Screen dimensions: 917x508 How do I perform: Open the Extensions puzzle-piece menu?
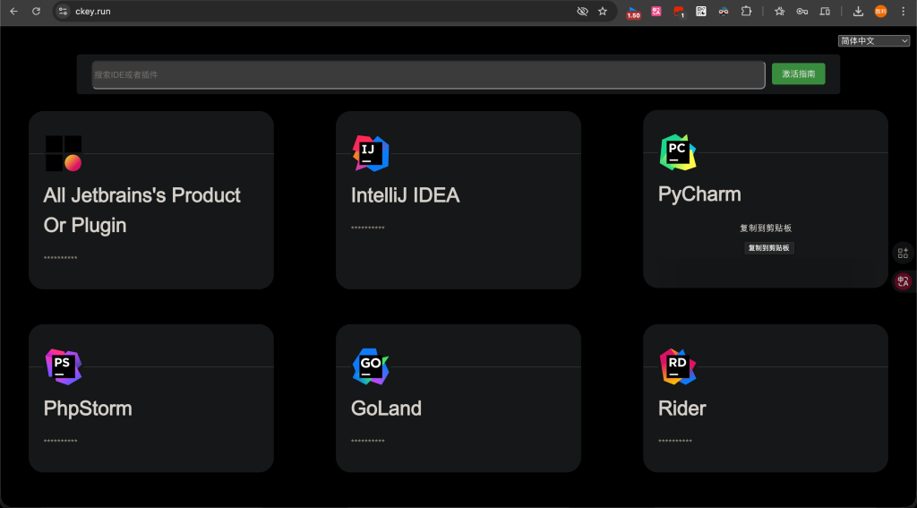[746, 11]
